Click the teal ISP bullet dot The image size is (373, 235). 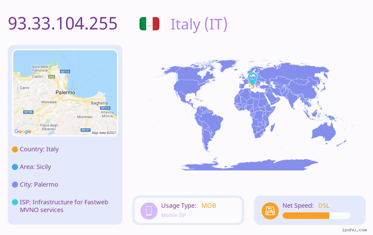(x=15, y=202)
